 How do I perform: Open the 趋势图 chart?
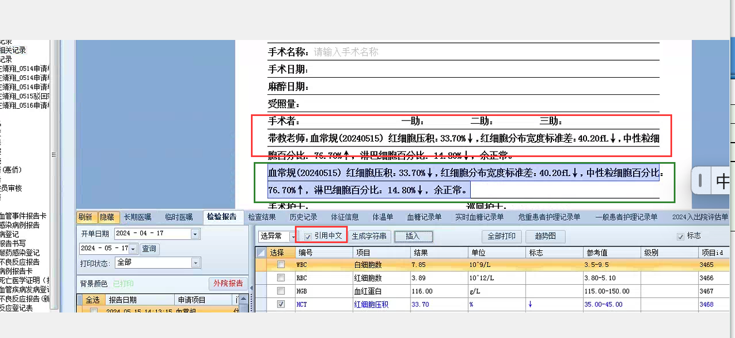(x=545, y=236)
